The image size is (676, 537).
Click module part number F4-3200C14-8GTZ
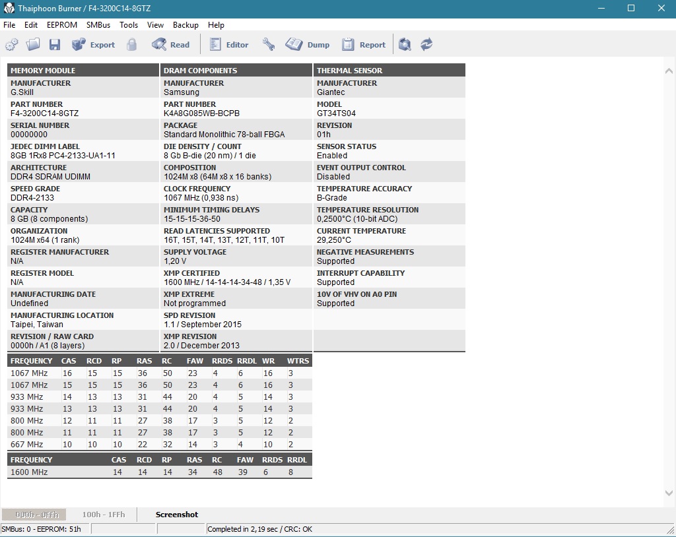pos(44,113)
